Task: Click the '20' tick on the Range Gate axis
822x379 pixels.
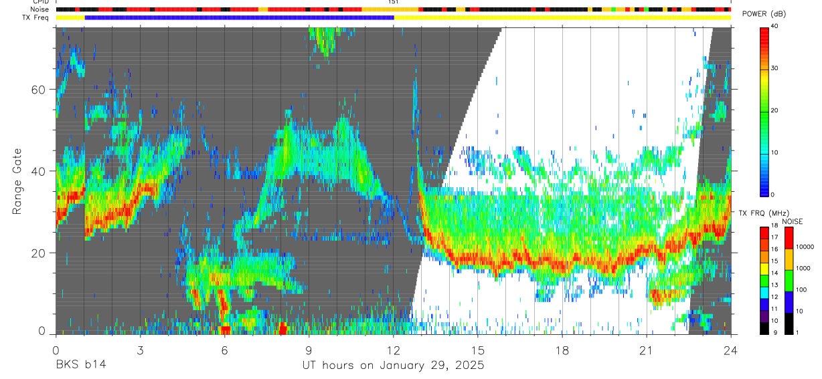Action: click(39, 253)
